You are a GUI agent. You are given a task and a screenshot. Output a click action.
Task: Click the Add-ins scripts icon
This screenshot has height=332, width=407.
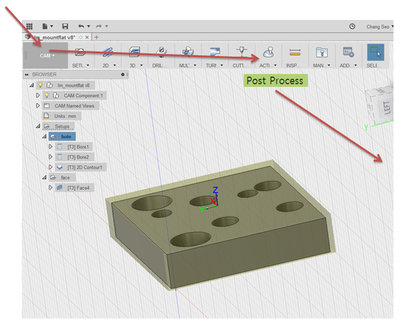[x=348, y=52]
